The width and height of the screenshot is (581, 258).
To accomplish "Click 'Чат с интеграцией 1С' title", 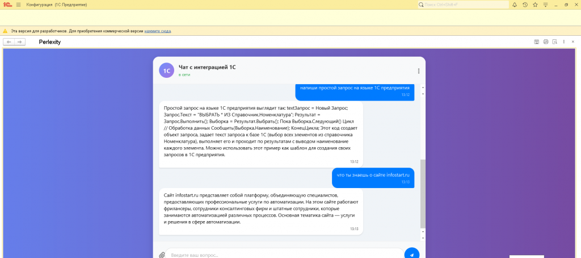I will pyautogui.click(x=207, y=67).
